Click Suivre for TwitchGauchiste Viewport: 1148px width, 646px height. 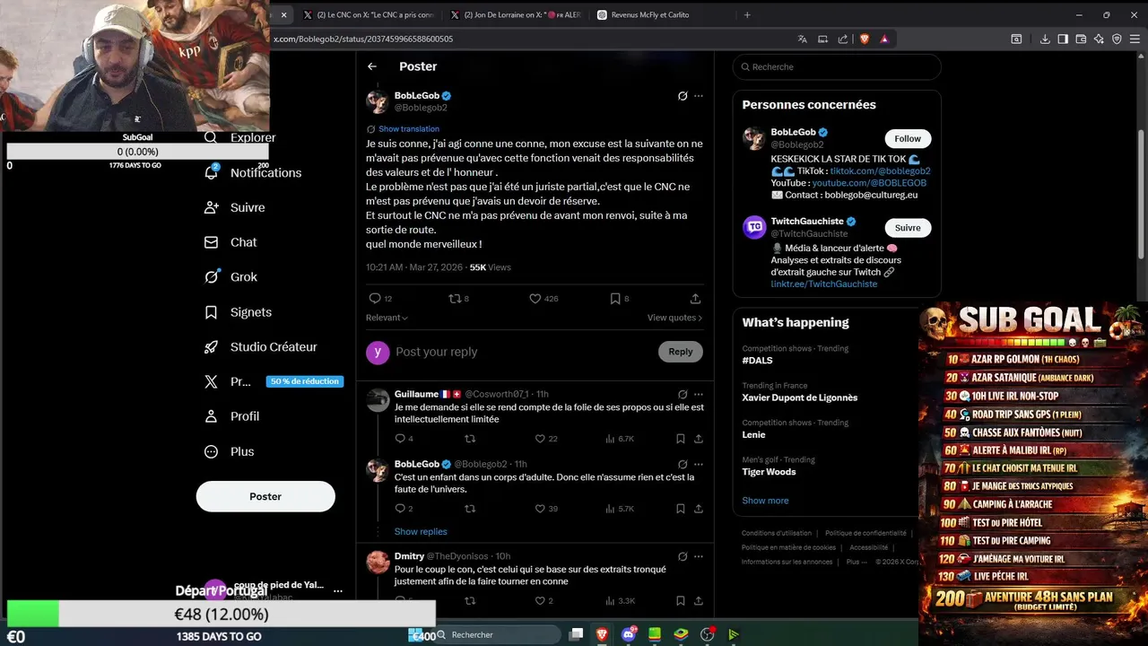(x=908, y=228)
